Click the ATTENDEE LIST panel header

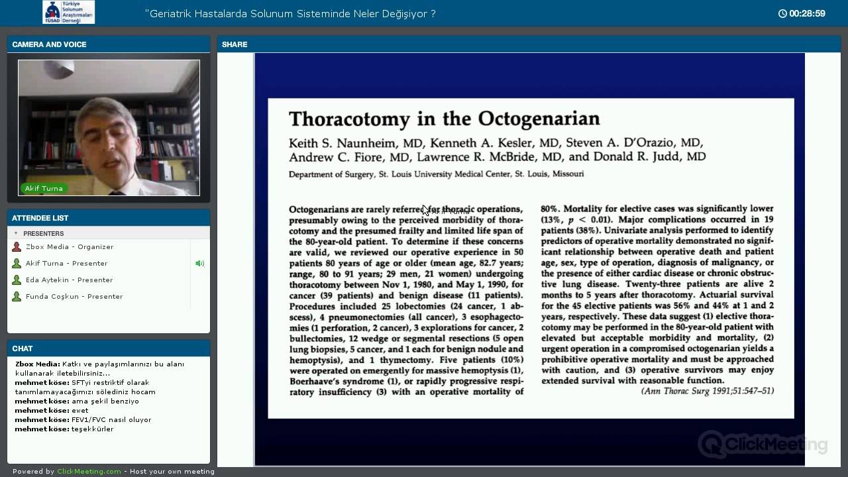109,218
